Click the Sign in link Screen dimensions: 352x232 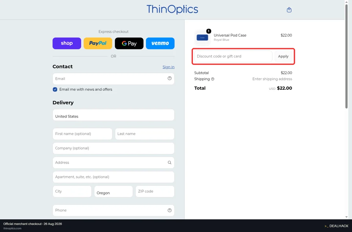tap(168, 67)
